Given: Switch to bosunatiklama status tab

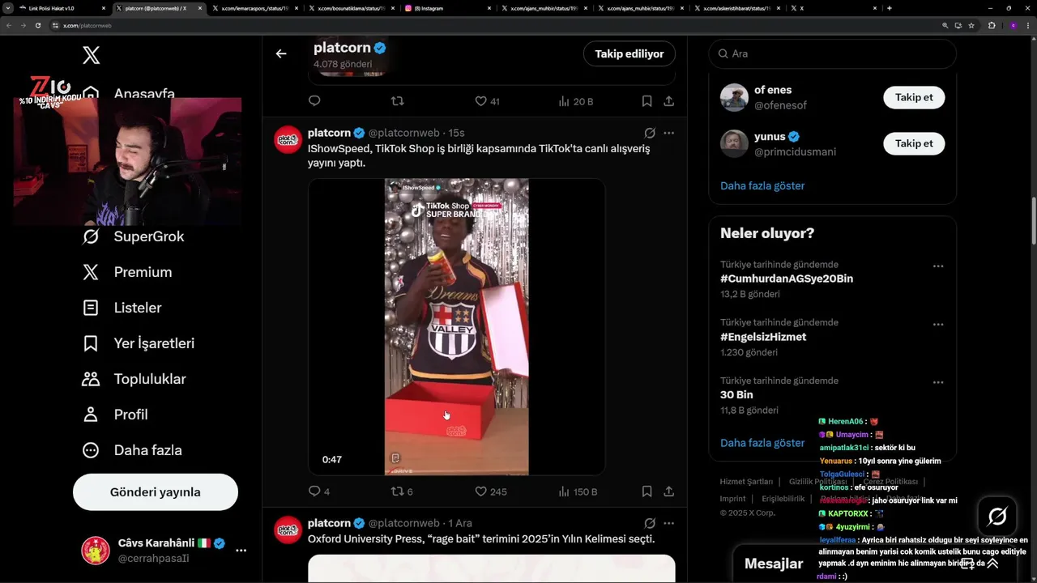Looking at the screenshot, I should pyautogui.click(x=352, y=8).
